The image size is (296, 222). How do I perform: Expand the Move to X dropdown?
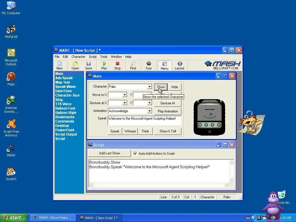(x=125, y=95)
